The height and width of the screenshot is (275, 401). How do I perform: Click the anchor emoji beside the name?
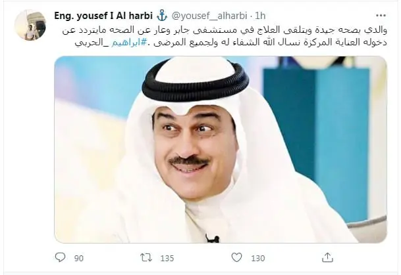[x=161, y=16]
